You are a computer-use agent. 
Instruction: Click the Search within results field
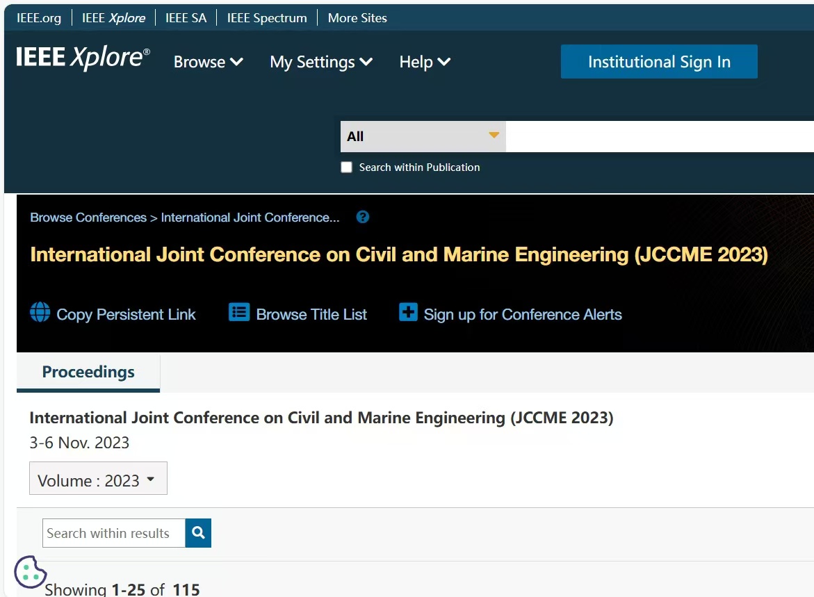[114, 533]
